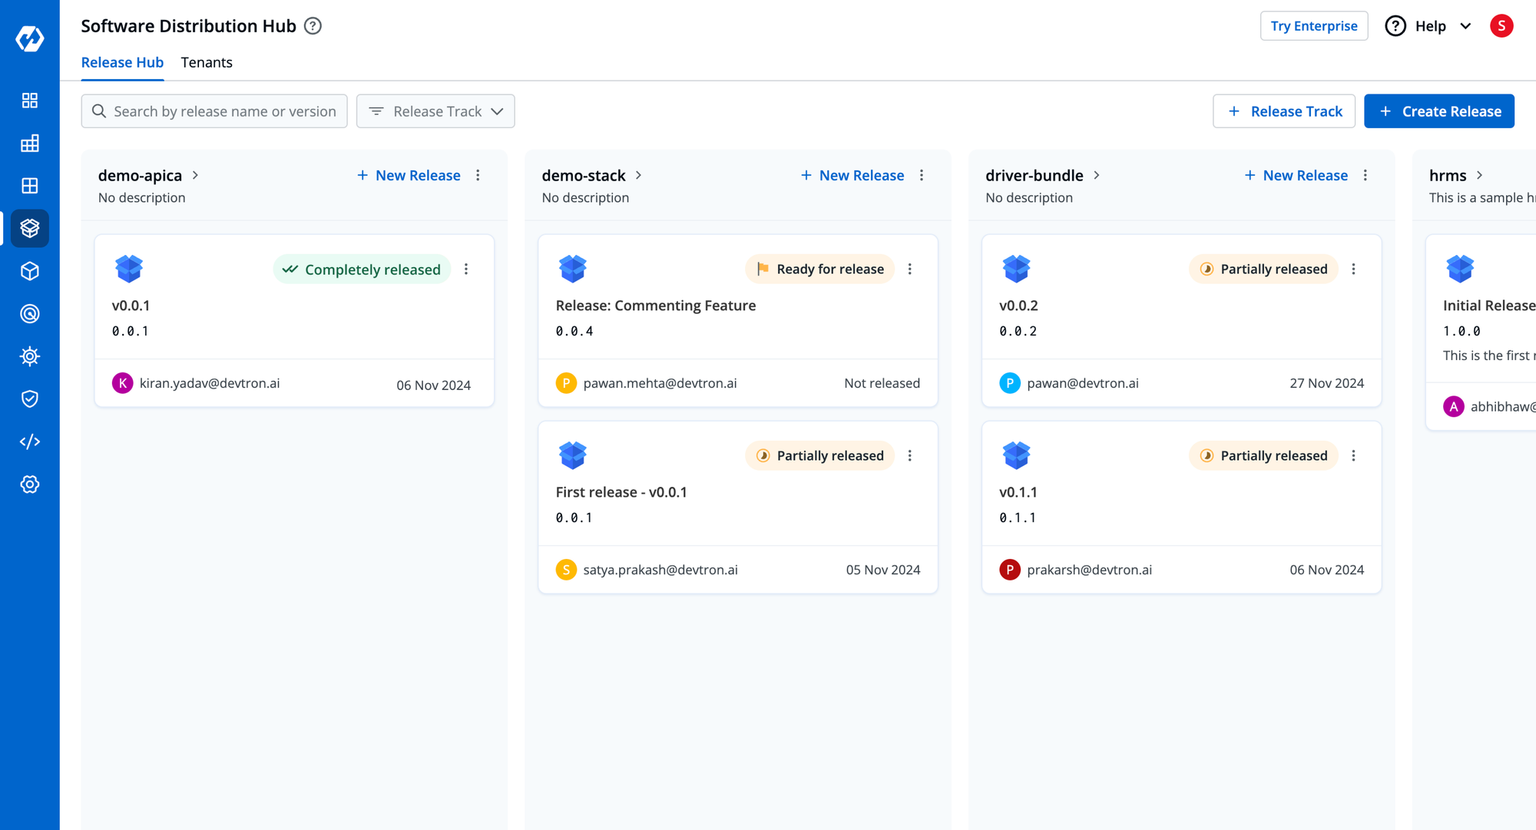This screenshot has width=1536, height=830.
Task: Click the cube/package icon for demo-apica v0.0.1
Action: [129, 268]
